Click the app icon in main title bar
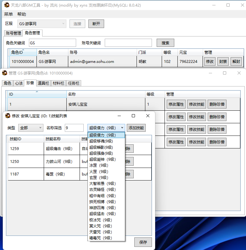The width and height of the screenshot is (246, 250). [x=7, y=5]
